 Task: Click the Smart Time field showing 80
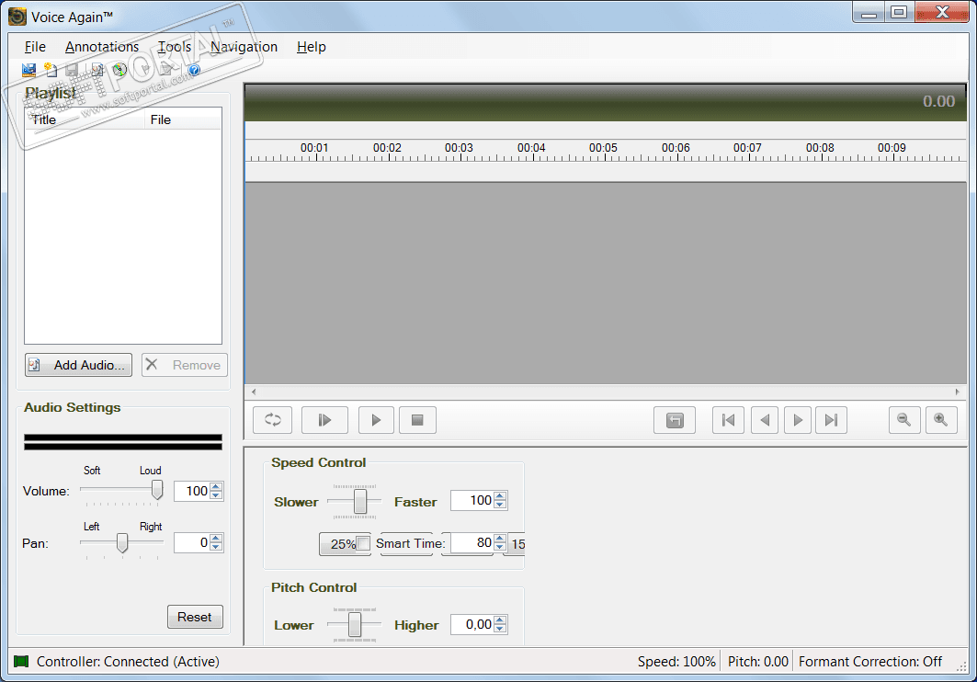pos(472,542)
